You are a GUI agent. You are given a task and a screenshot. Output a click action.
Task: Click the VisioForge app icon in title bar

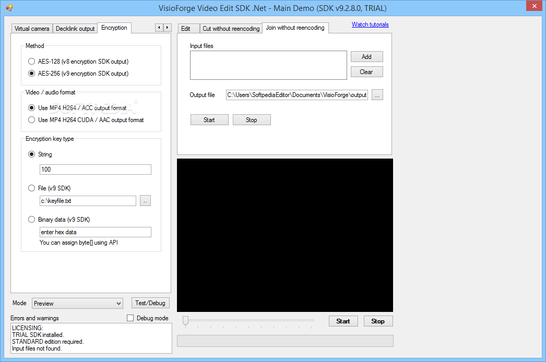tap(9, 8)
